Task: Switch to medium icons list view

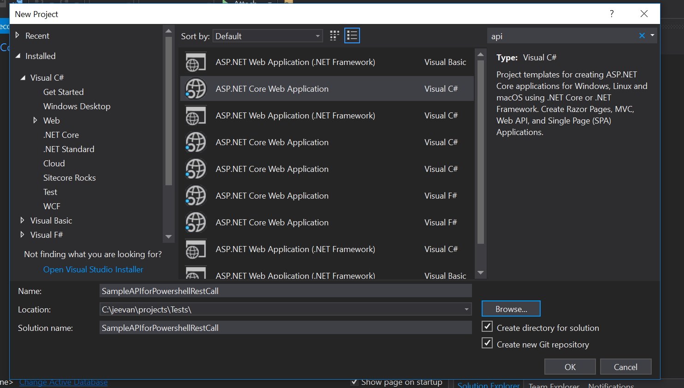Action: (x=352, y=36)
